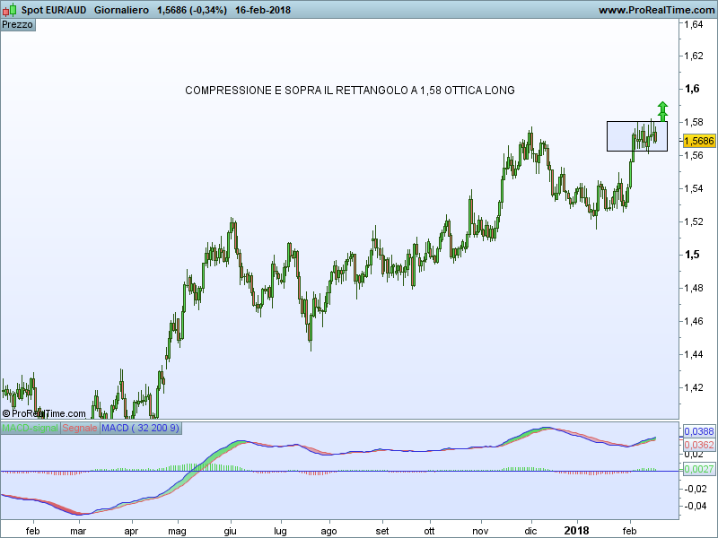This screenshot has height=538, width=718.
Task: Select the Prezzo panel label
Action: (18, 24)
